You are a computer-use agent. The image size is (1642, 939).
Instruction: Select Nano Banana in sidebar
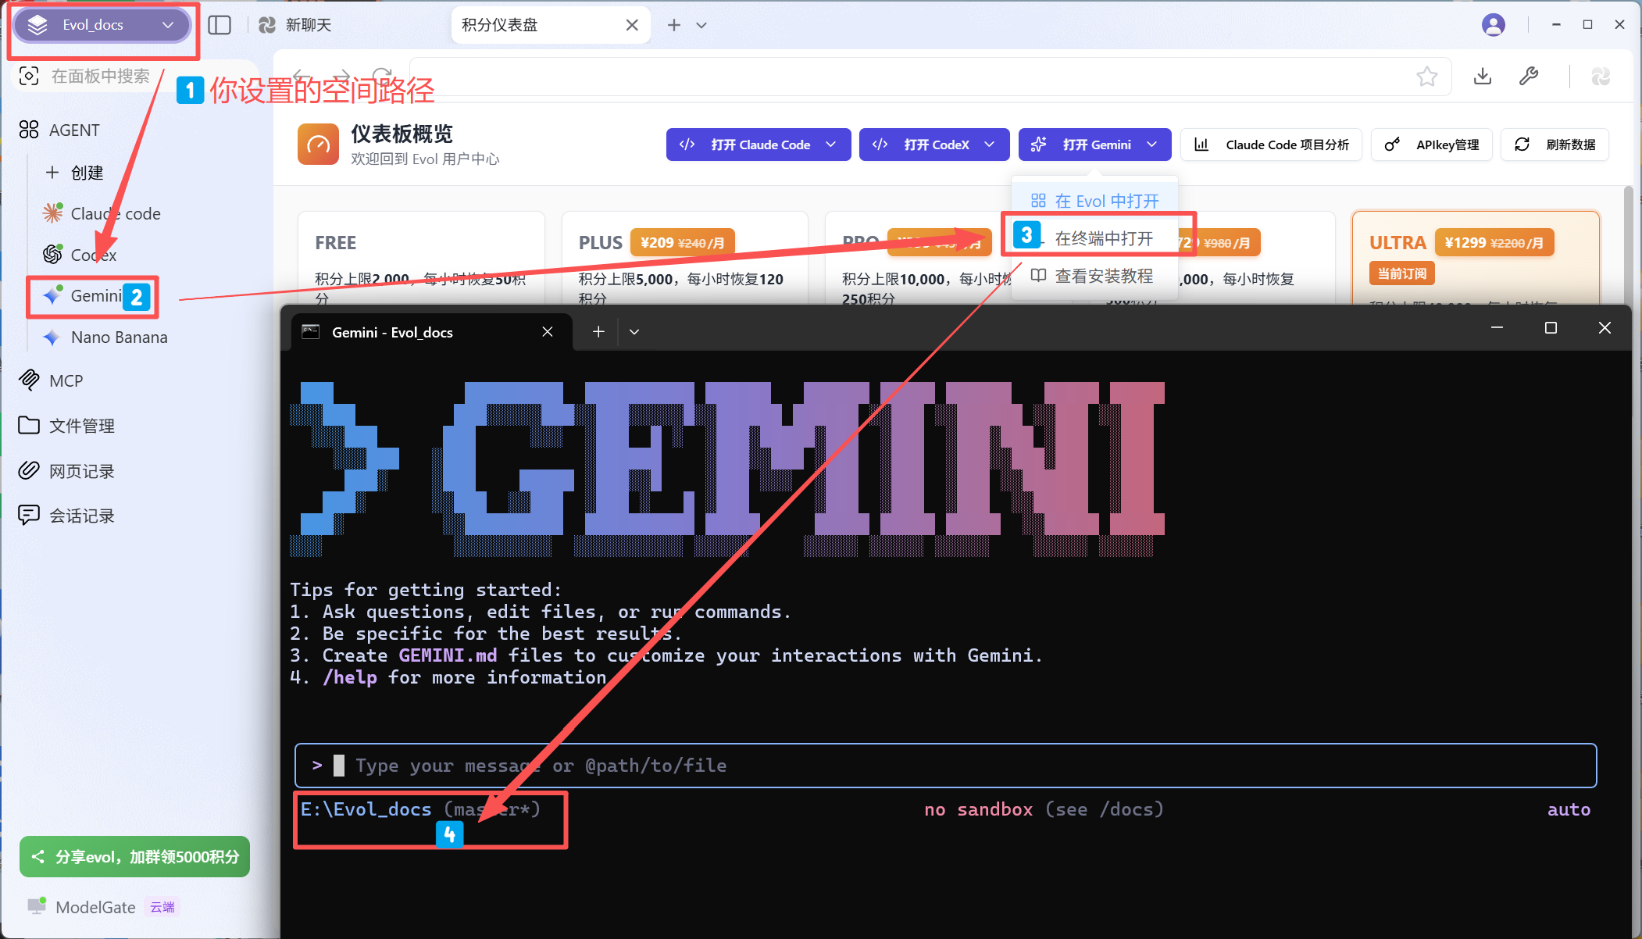119,337
